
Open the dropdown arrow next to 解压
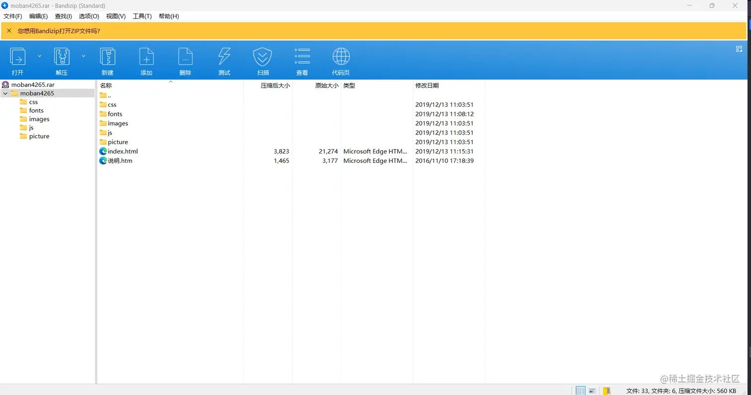(x=83, y=56)
